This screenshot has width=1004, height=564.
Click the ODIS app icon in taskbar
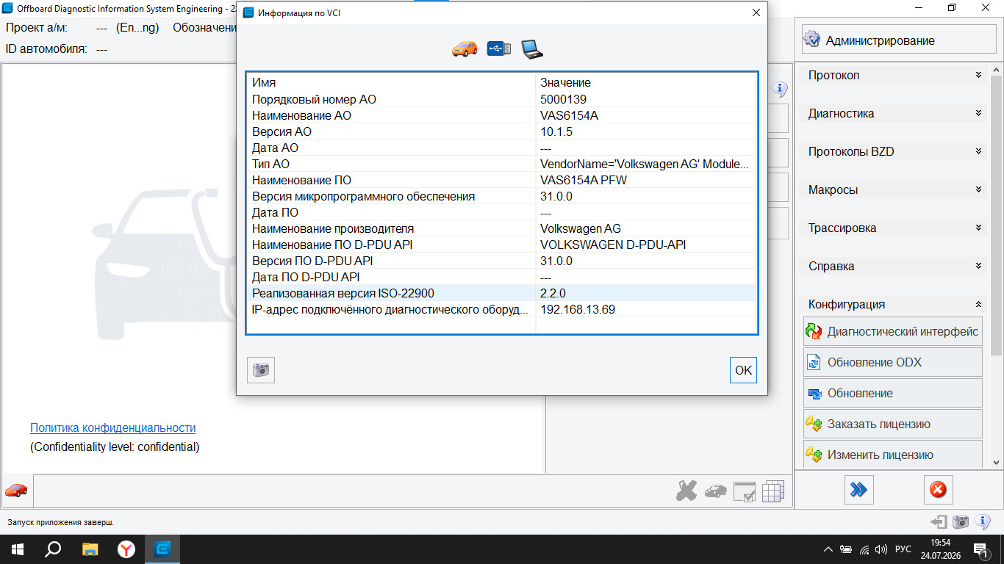point(162,549)
